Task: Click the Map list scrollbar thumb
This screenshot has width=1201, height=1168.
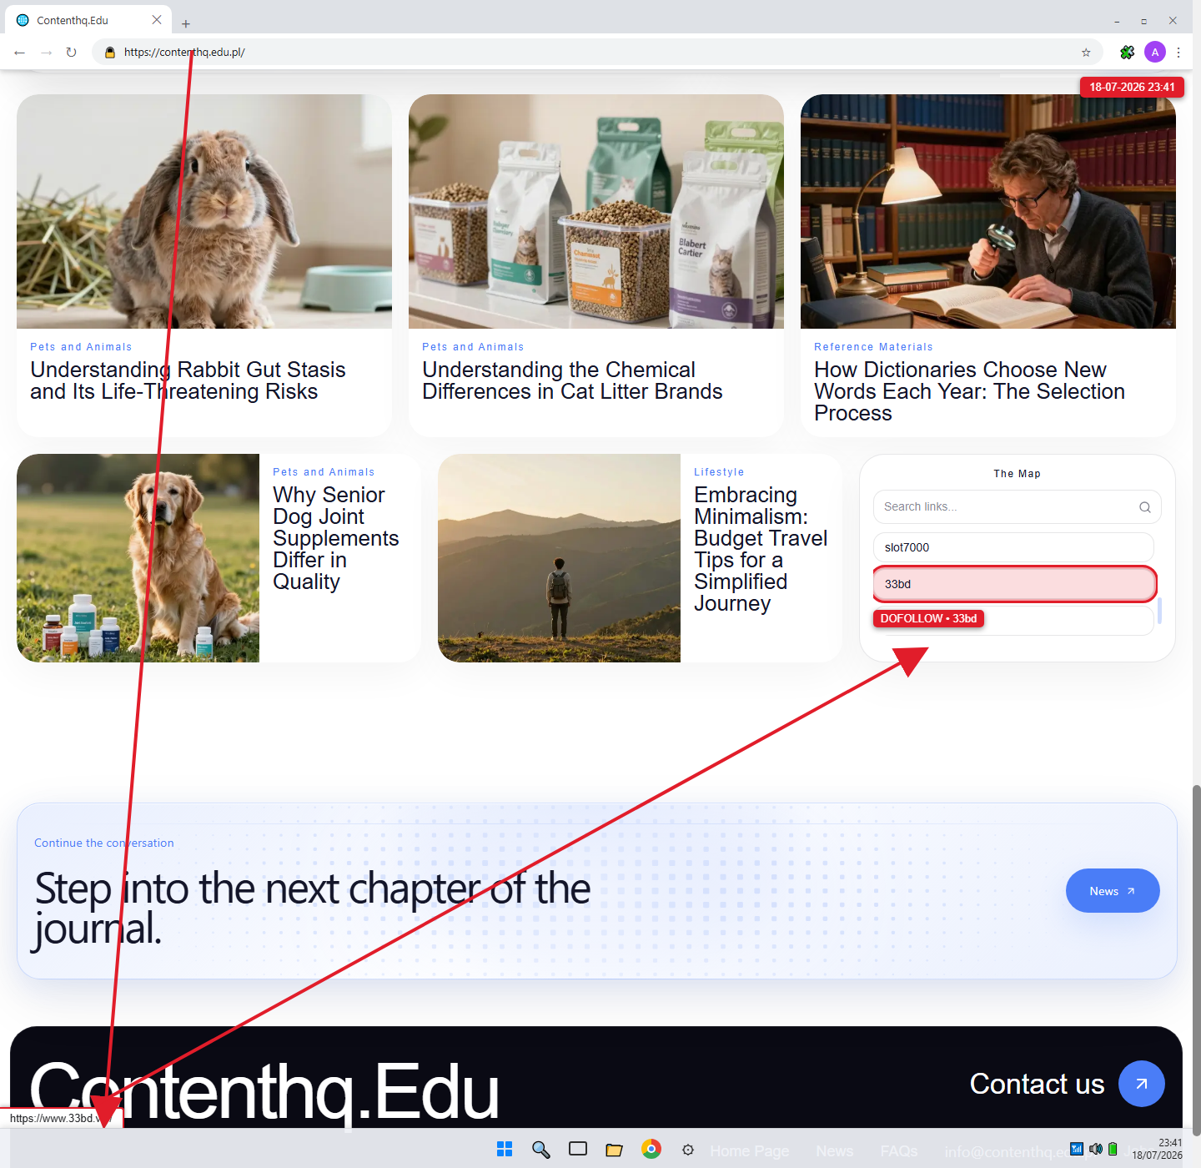Action: [x=1159, y=611]
